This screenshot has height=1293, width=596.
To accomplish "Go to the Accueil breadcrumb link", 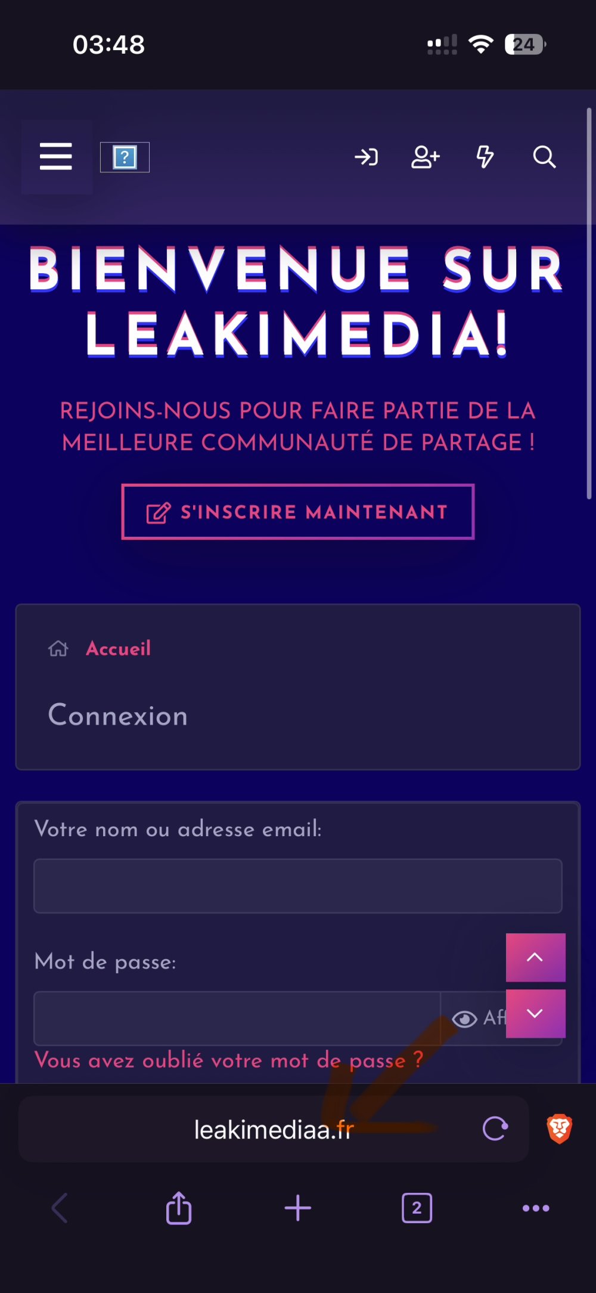I will [x=119, y=648].
